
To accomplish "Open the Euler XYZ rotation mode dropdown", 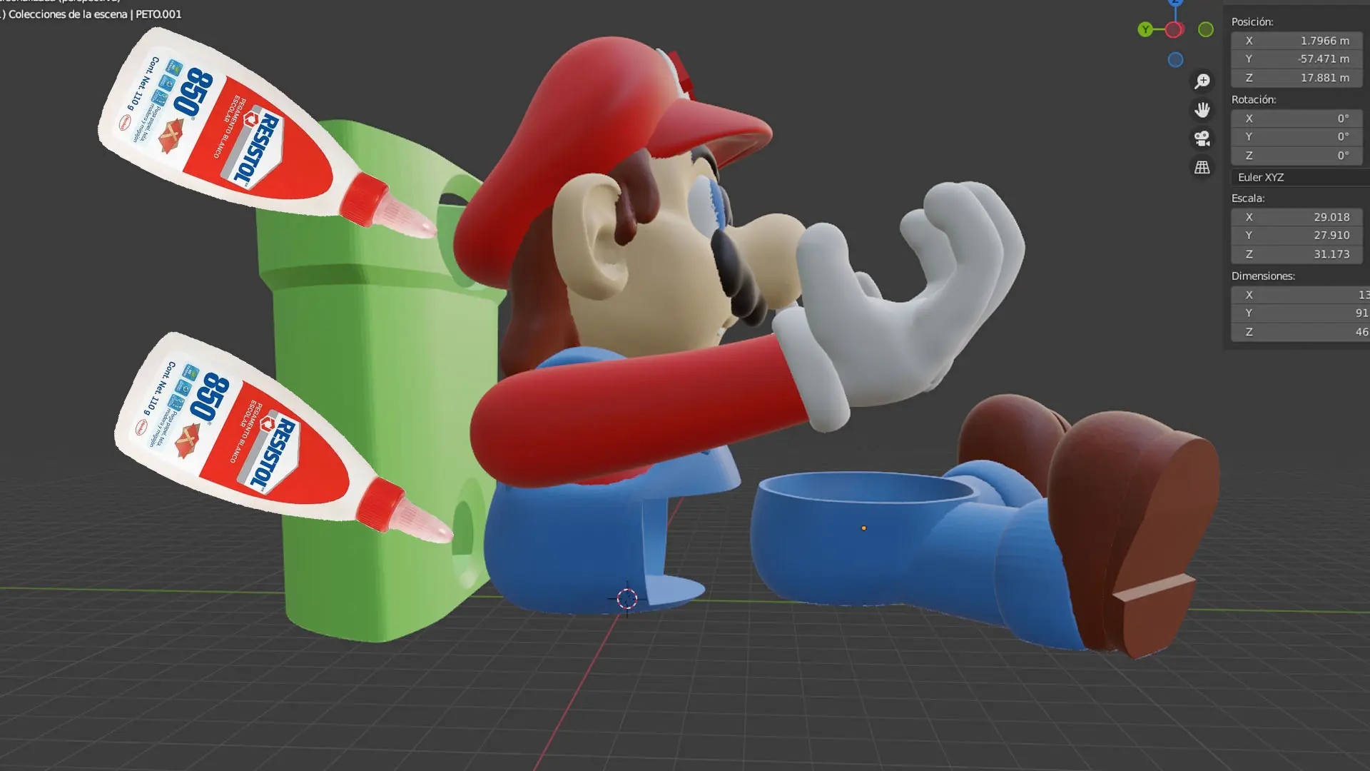I will point(1300,177).
